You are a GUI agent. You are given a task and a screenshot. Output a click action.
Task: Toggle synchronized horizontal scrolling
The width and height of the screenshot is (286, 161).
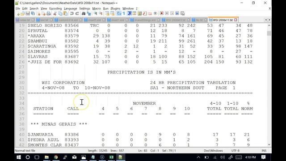click(x=112, y=13)
